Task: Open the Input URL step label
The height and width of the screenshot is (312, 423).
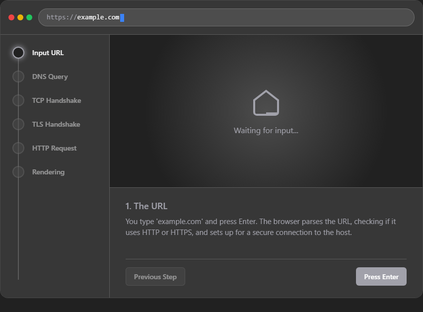Action: tap(48, 53)
